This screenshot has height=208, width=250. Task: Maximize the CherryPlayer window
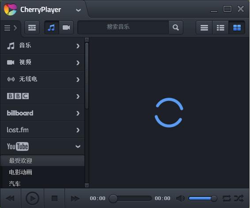point(227,9)
